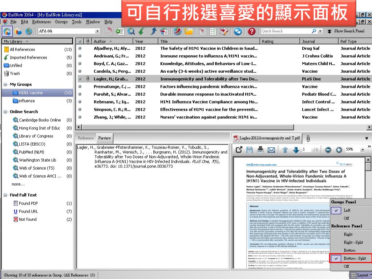This screenshot has width=372, height=279.
Task: Switch to Local Library mode
Action: coord(18,31)
